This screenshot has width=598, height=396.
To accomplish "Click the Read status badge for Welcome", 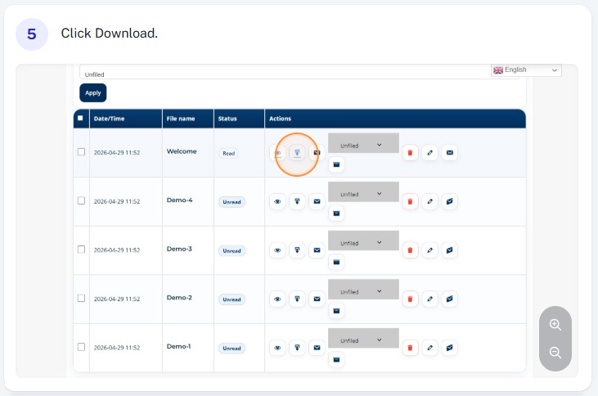I will coord(228,153).
